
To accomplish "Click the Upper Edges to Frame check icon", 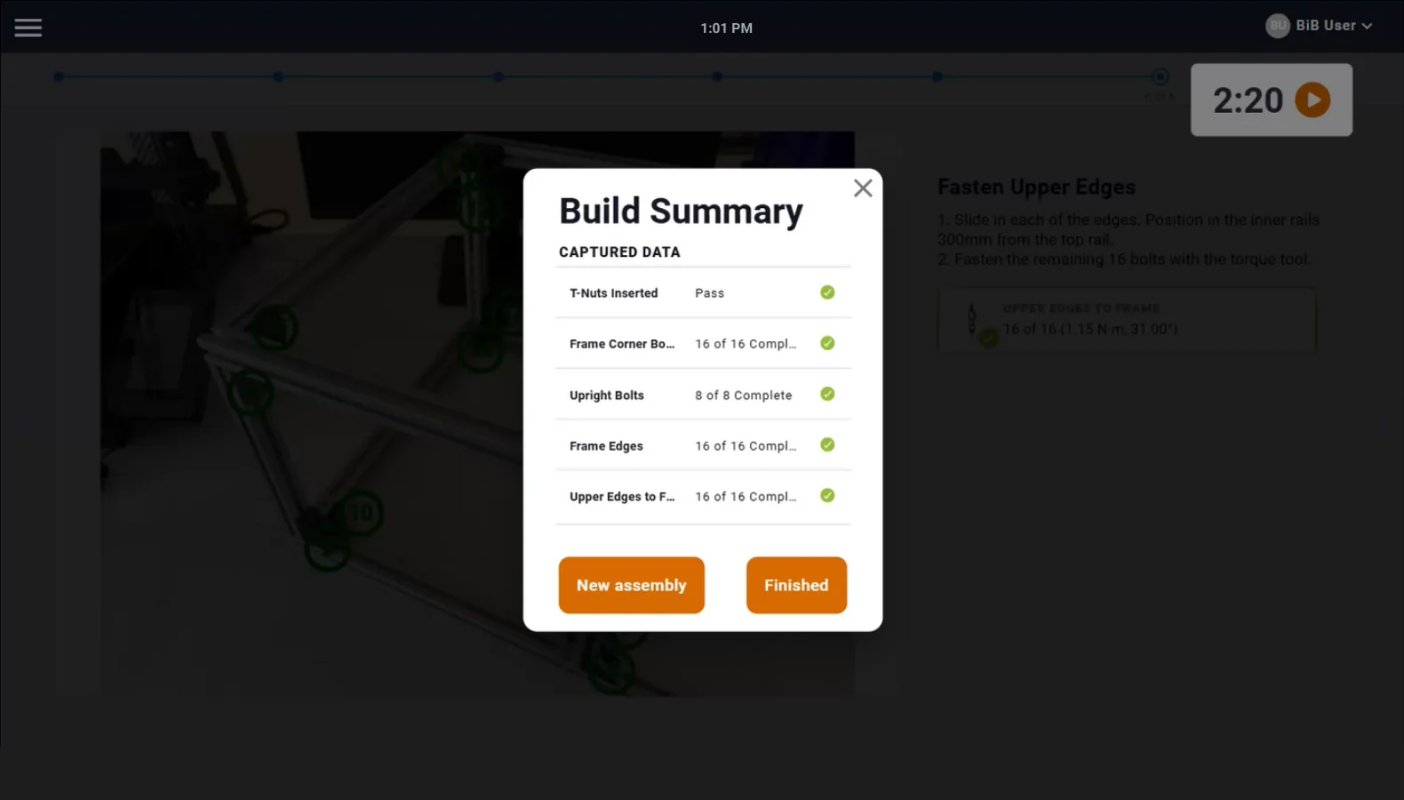I will [827, 495].
